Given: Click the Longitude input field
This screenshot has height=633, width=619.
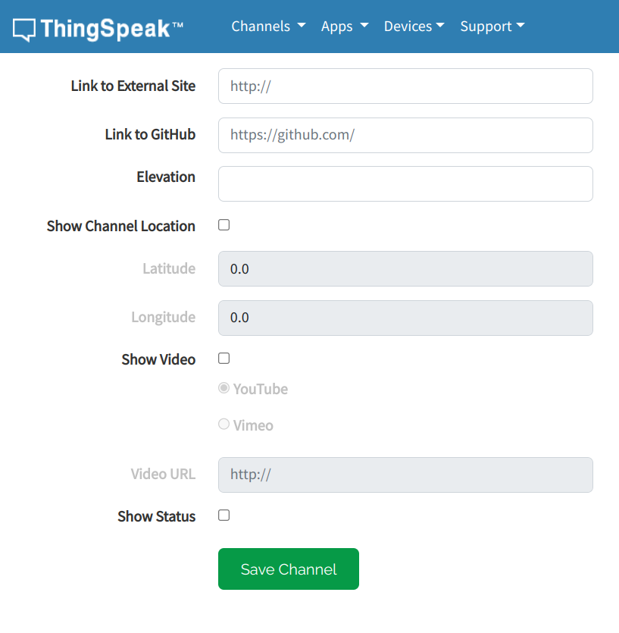Looking at the screenshot, I should pos(405,318).
